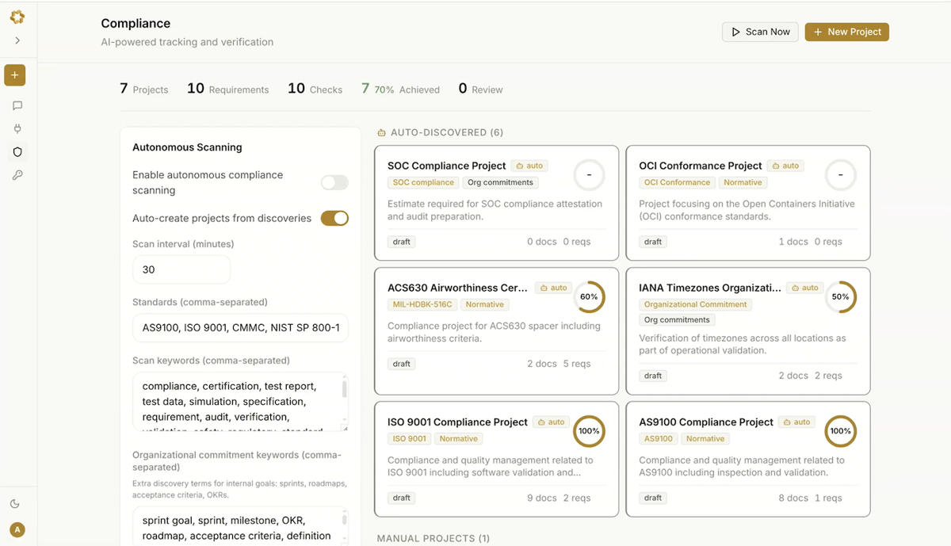Click the New Project button

pyautogui.click(x=846, y=32)
